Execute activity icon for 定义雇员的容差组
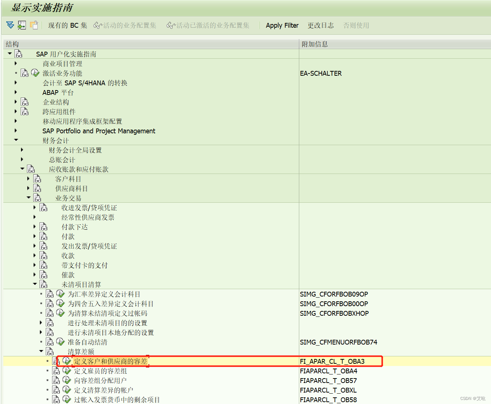 [x=67, y=370]
